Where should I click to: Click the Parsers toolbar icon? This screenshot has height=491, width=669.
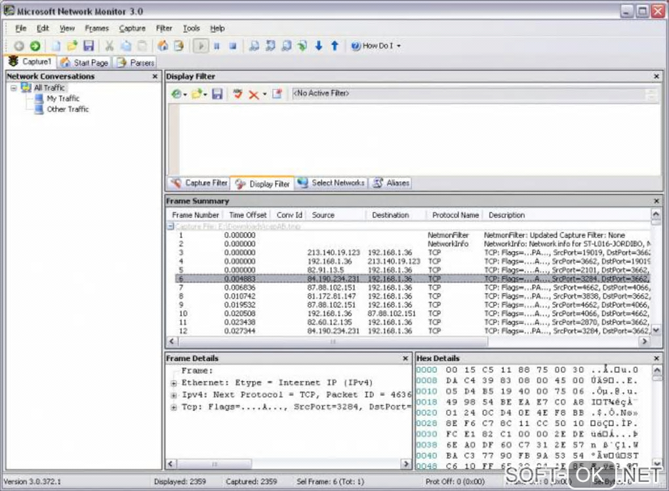pyautogui.click(x=179, y=46)
